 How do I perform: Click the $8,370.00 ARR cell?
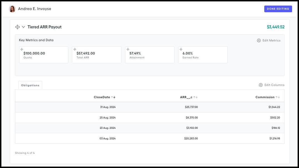pyautogui.click(x=192, y=118)
